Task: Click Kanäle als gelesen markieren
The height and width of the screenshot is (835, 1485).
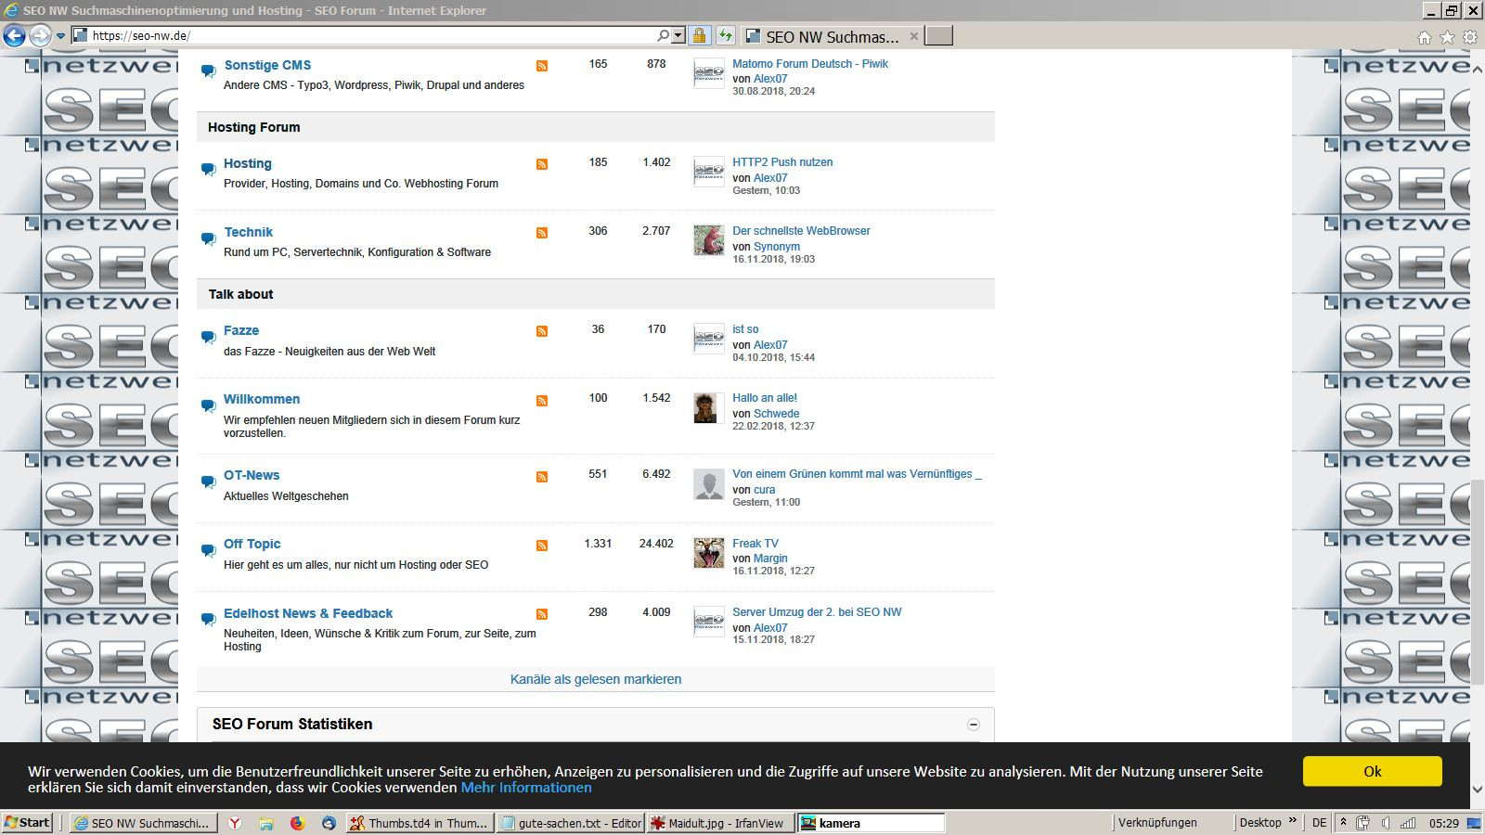Action: [x=596, y=679]
